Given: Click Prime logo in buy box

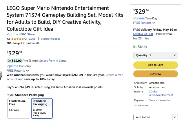Looking at the screenshot, I should coord(140,18).
